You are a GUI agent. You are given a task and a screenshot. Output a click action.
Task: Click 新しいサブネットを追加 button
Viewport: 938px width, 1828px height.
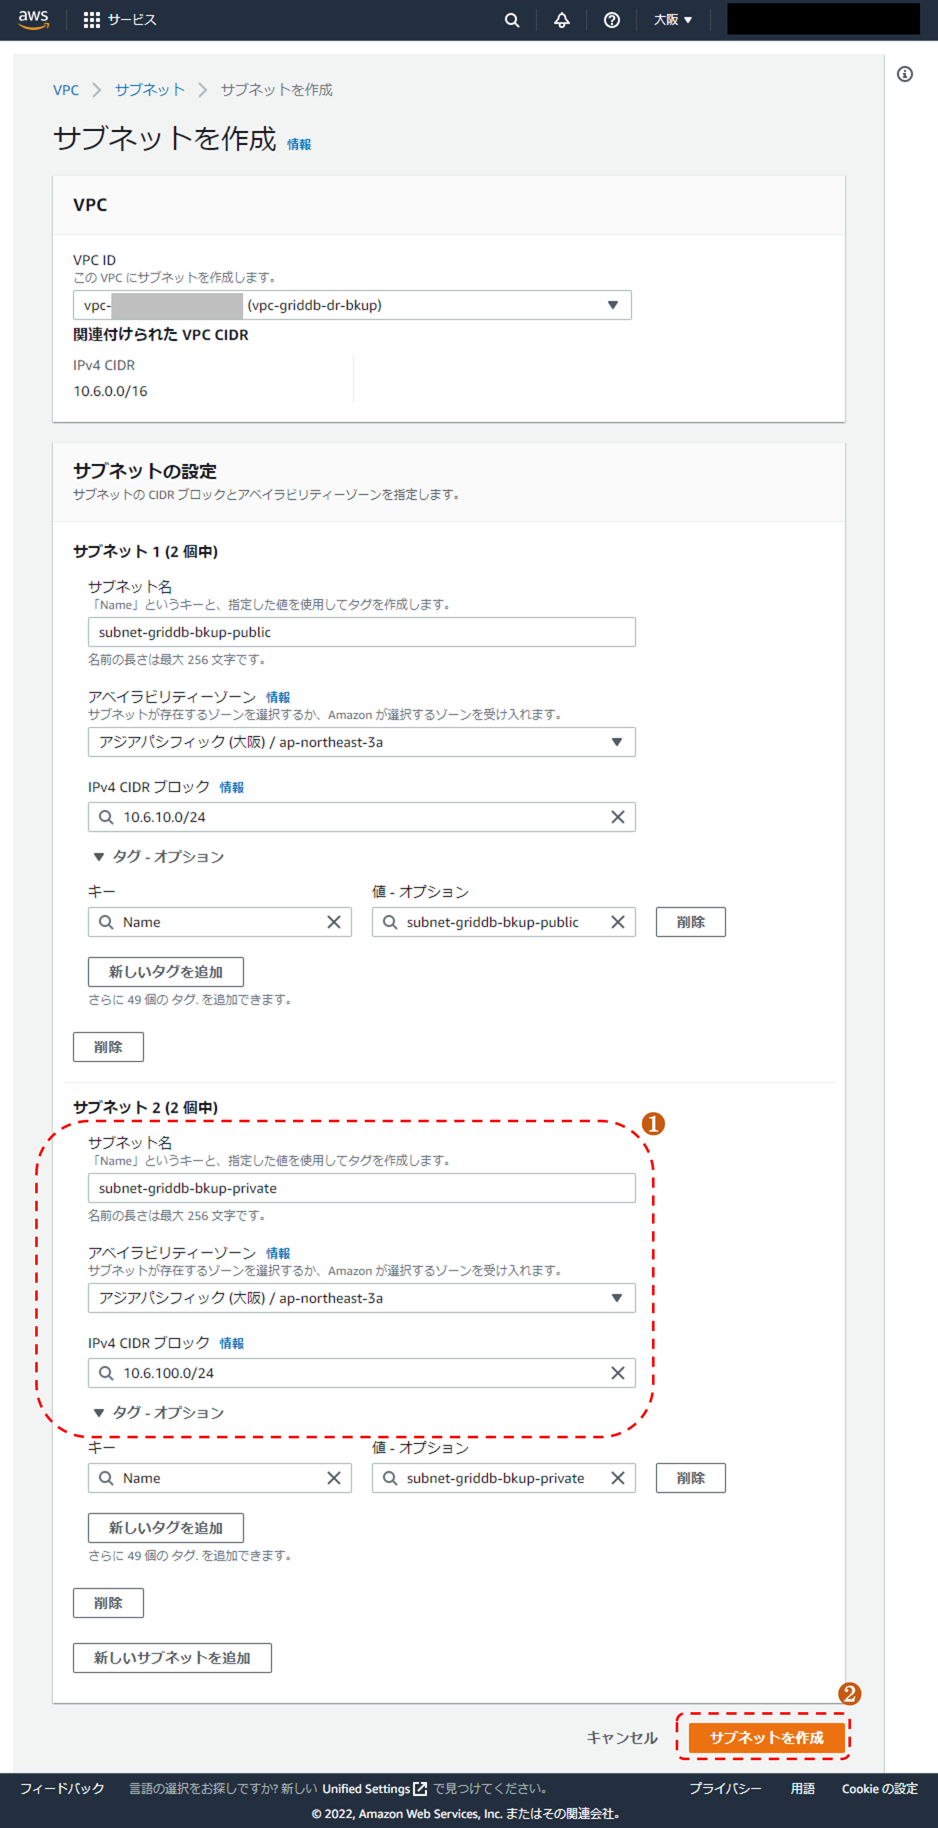click(x=171, y=1658)
